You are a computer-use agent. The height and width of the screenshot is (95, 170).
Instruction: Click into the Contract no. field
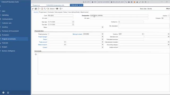[x=131, y=22]
